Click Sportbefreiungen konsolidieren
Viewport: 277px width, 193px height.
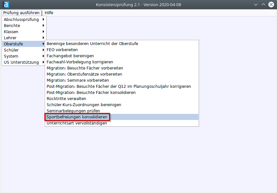[122, 117]
